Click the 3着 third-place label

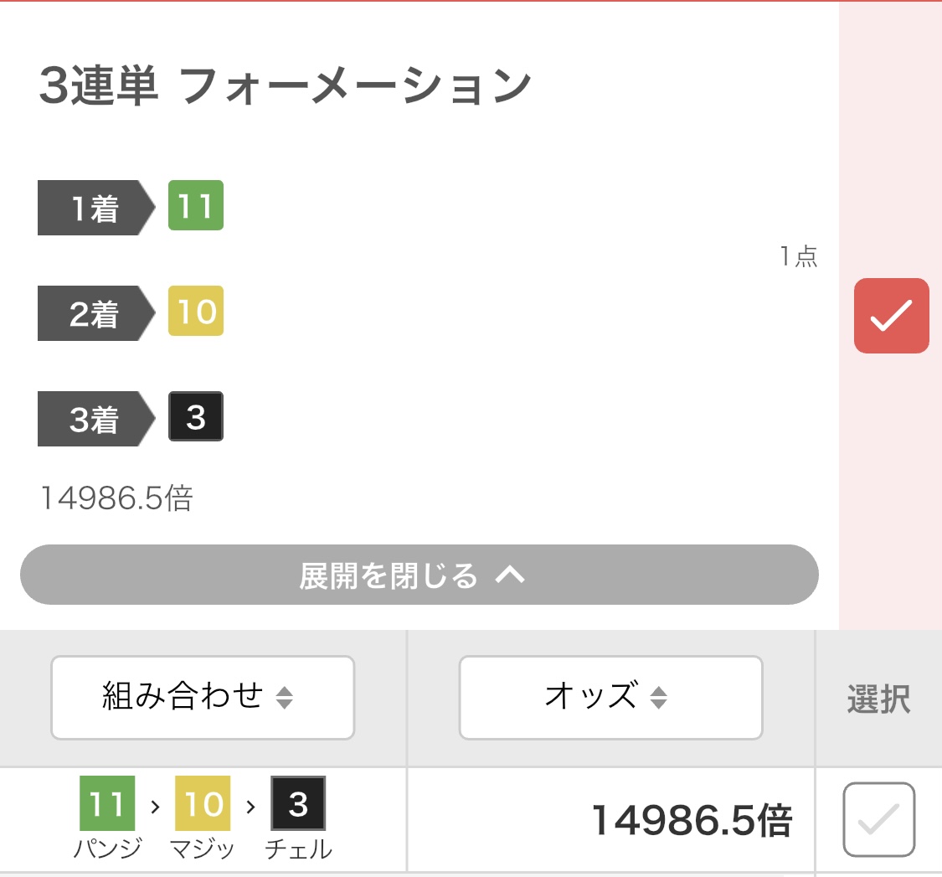coord(94,419)
